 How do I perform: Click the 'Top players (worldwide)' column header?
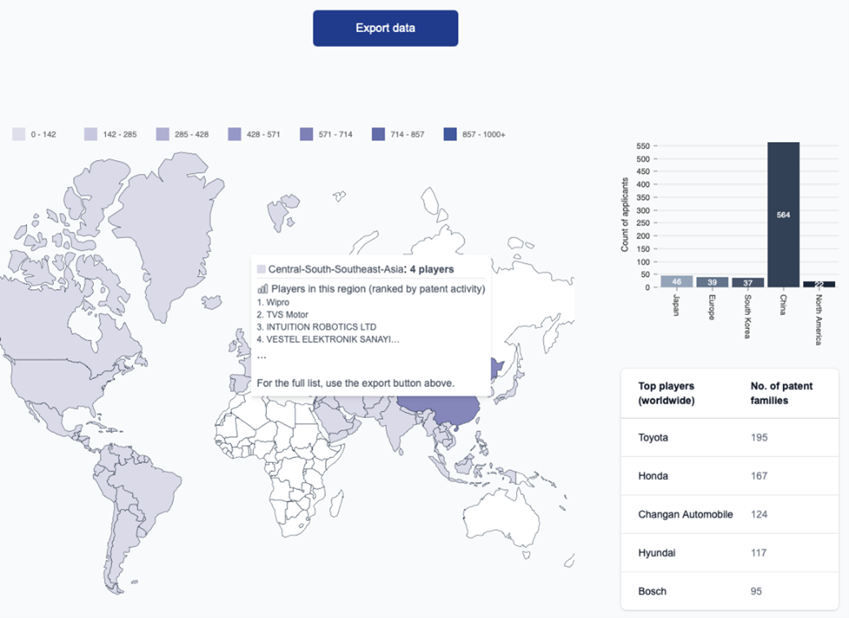[x=666, y=393]
